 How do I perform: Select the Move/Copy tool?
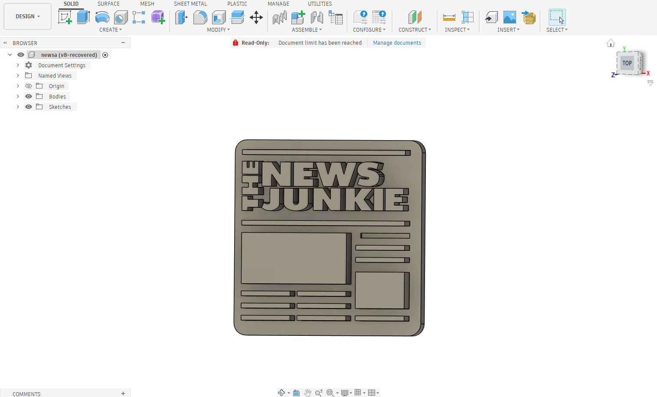[256, 18]
